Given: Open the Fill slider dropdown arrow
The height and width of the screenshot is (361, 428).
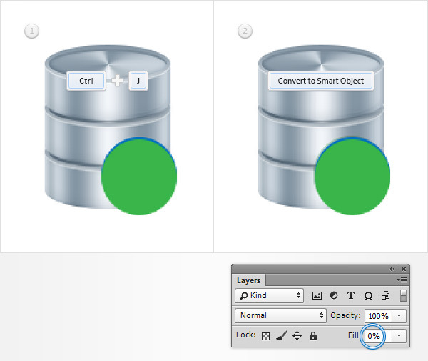Looking at the screenshot, I should [400, 335].
